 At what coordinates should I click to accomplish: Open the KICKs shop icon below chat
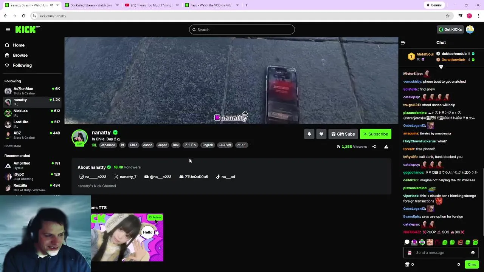click(407, 264)
